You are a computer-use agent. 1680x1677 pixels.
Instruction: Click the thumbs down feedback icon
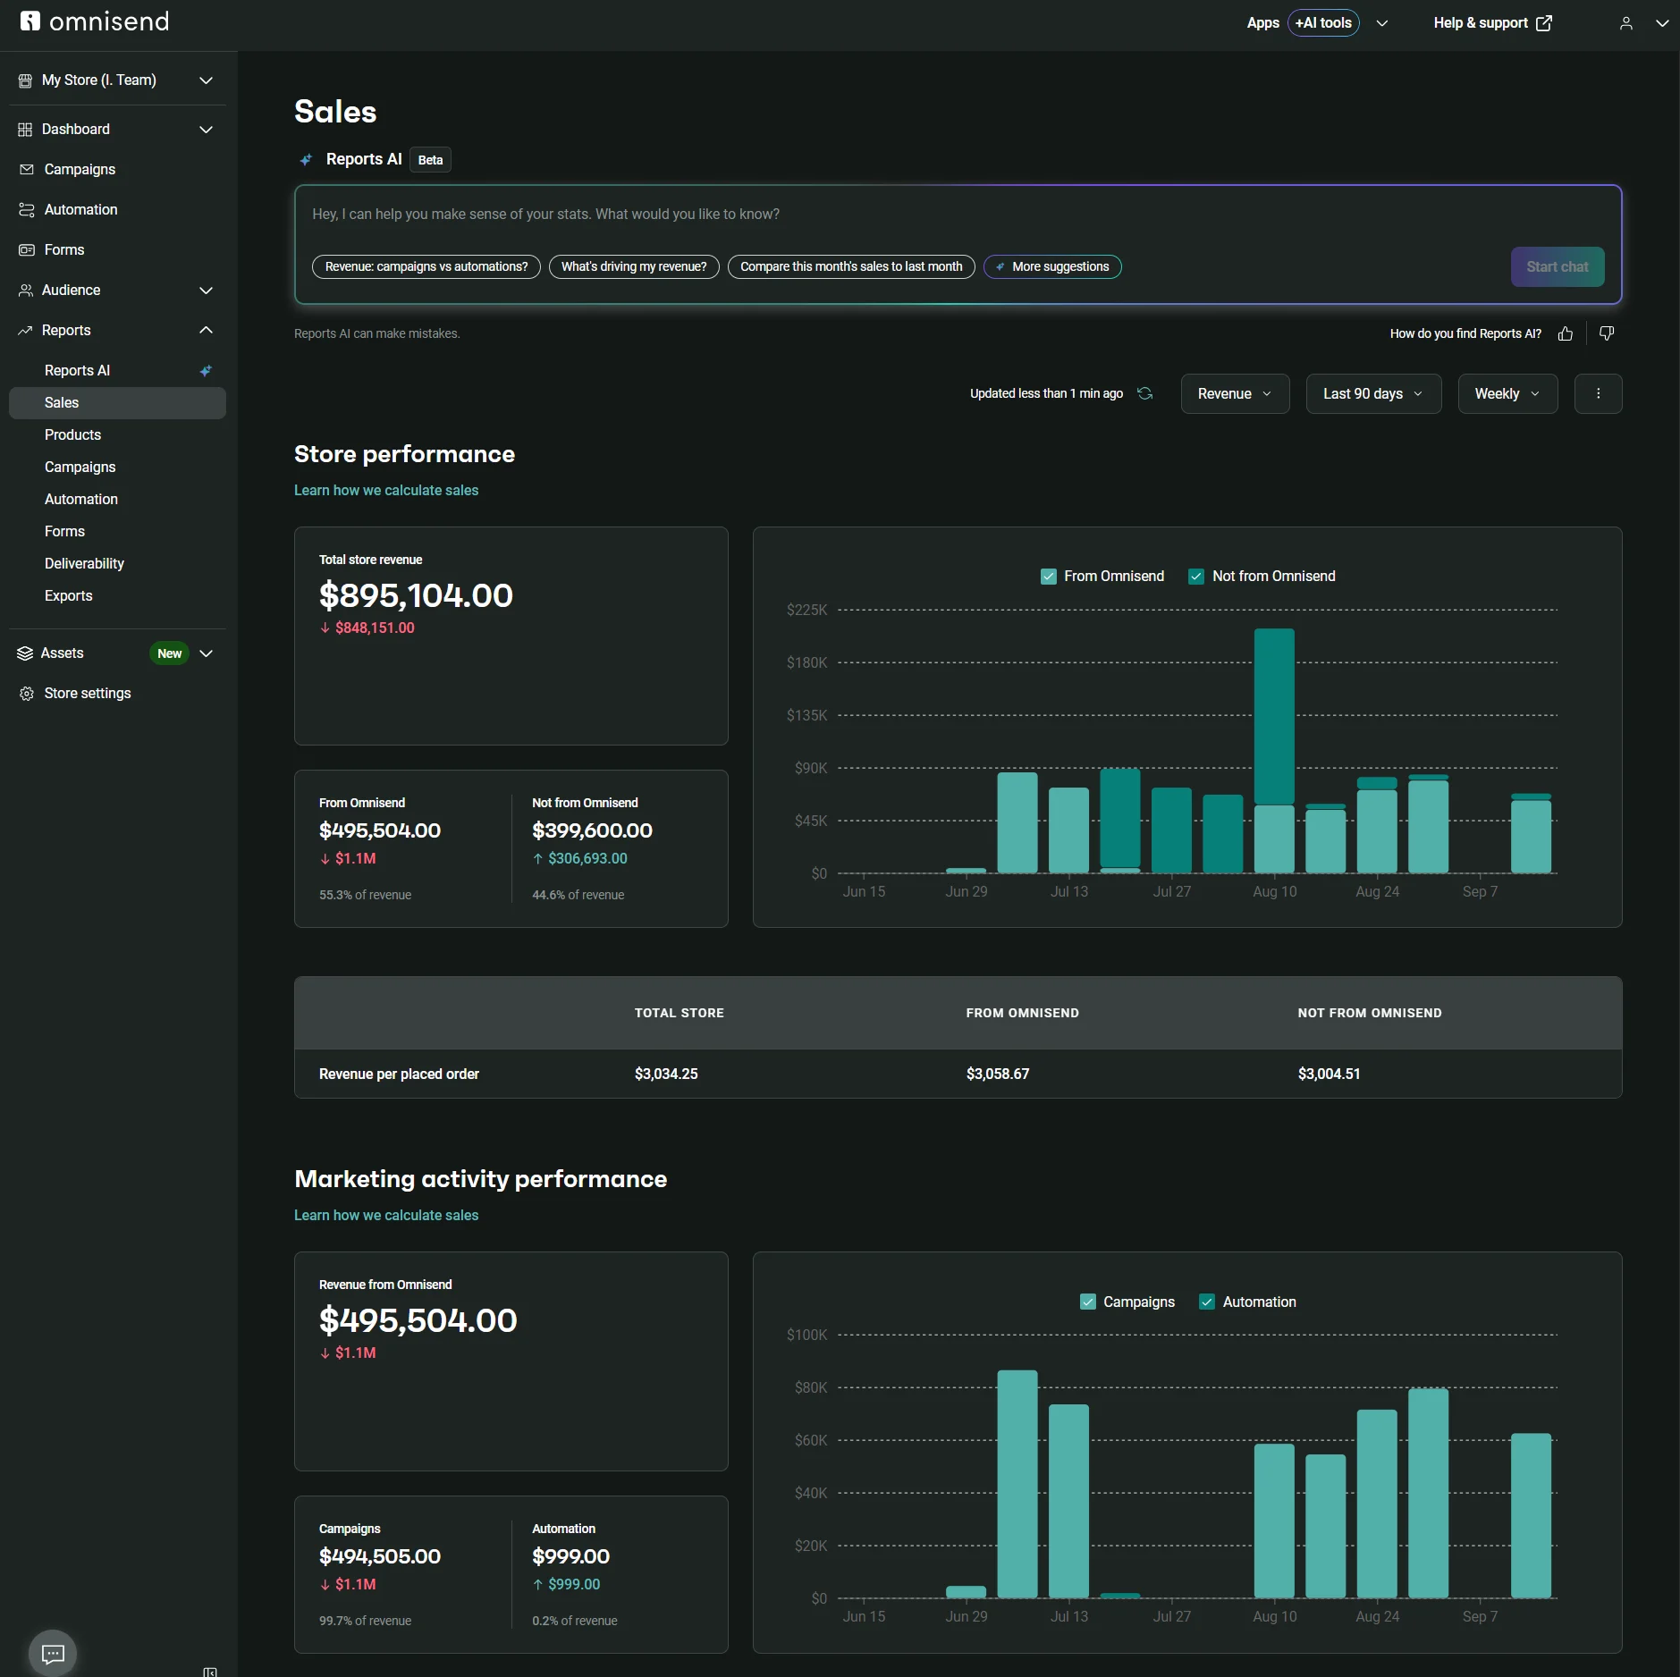[x=1607, y=333]
